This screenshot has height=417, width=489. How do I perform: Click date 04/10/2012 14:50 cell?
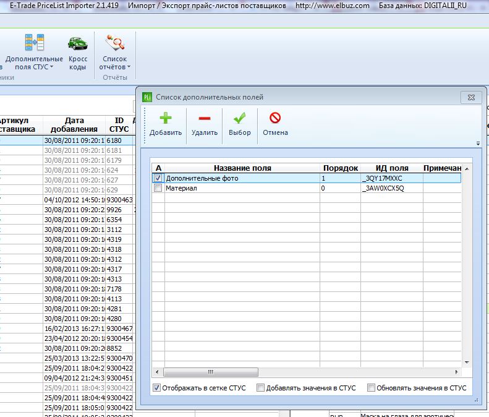point(74,200)
